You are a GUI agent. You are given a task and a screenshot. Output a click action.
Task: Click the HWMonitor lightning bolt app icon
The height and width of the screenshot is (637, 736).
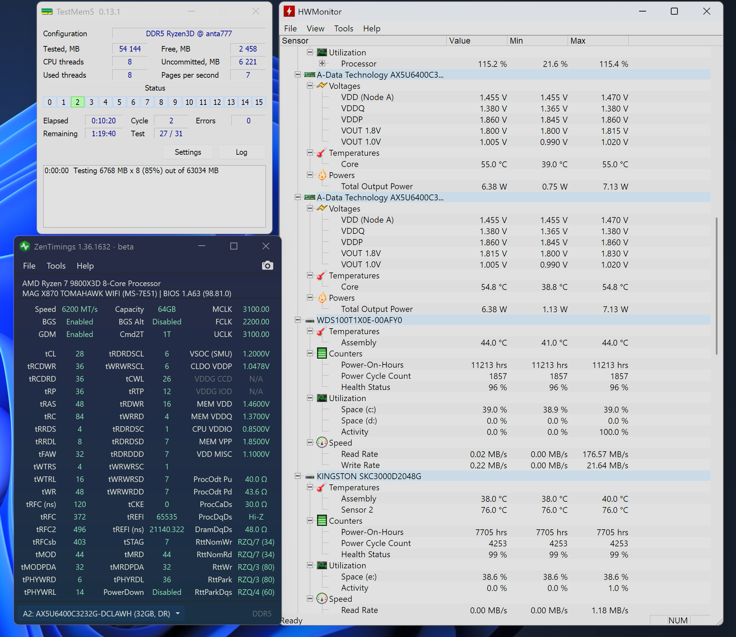pos(289,11)
